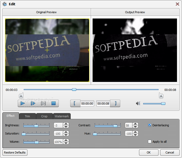
Task: Decrease Brightness with the down arrow
Action: [x=66, y=127]
